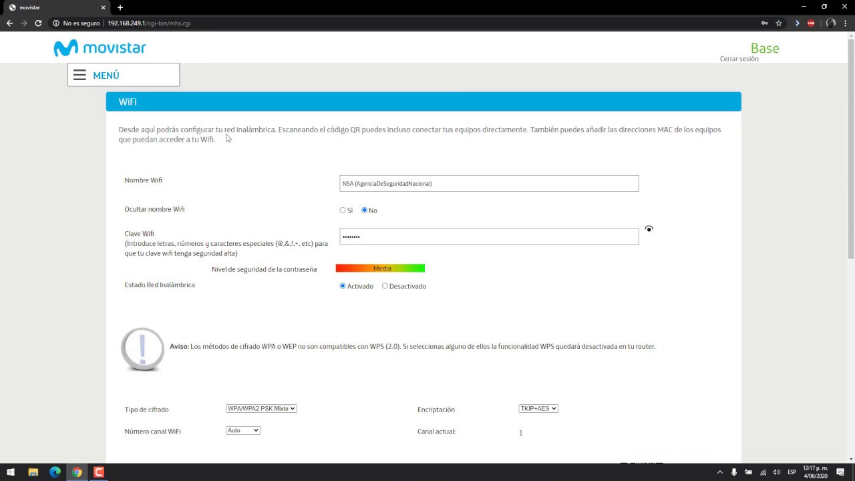The width and height of the screenshot is (855, 481).
Task: Open File Explorer from taskbar
Action: coord(33,472)
